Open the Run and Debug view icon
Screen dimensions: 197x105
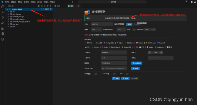pos(3,23)
